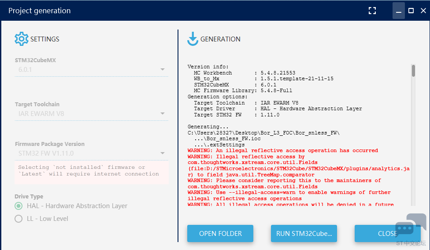Click the STM32CubeMX settings label
430x250 pixels.
coord(35,60)
